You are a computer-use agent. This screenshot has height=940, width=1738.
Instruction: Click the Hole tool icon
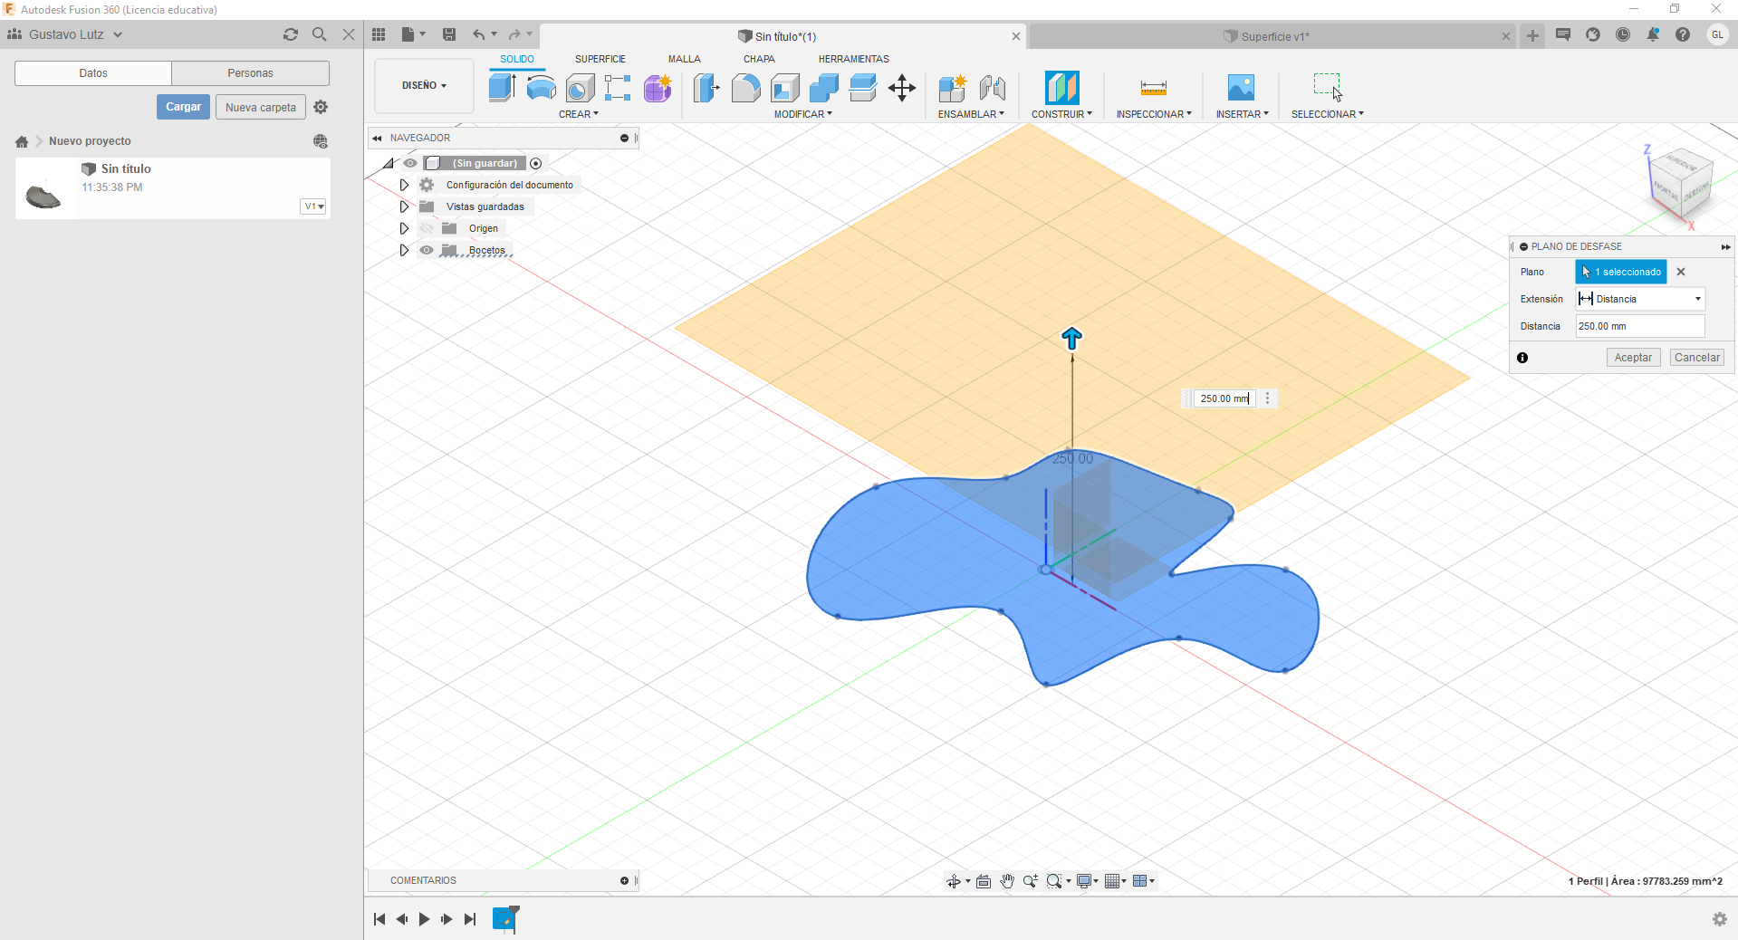click(x=580, y=88)
